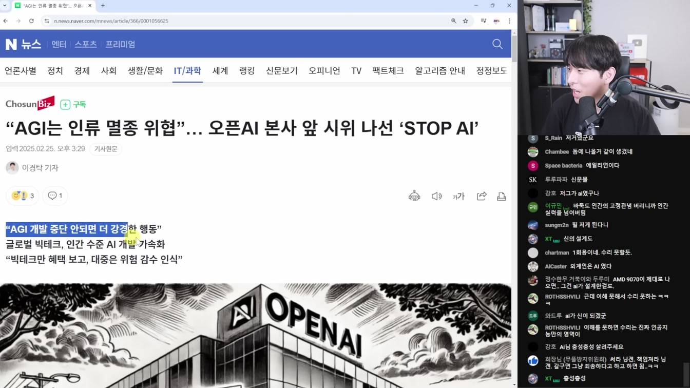The height and width of the screenshot is (388, 690).
Task: Click chat user AiCaster's message
Action: point(591,266)
